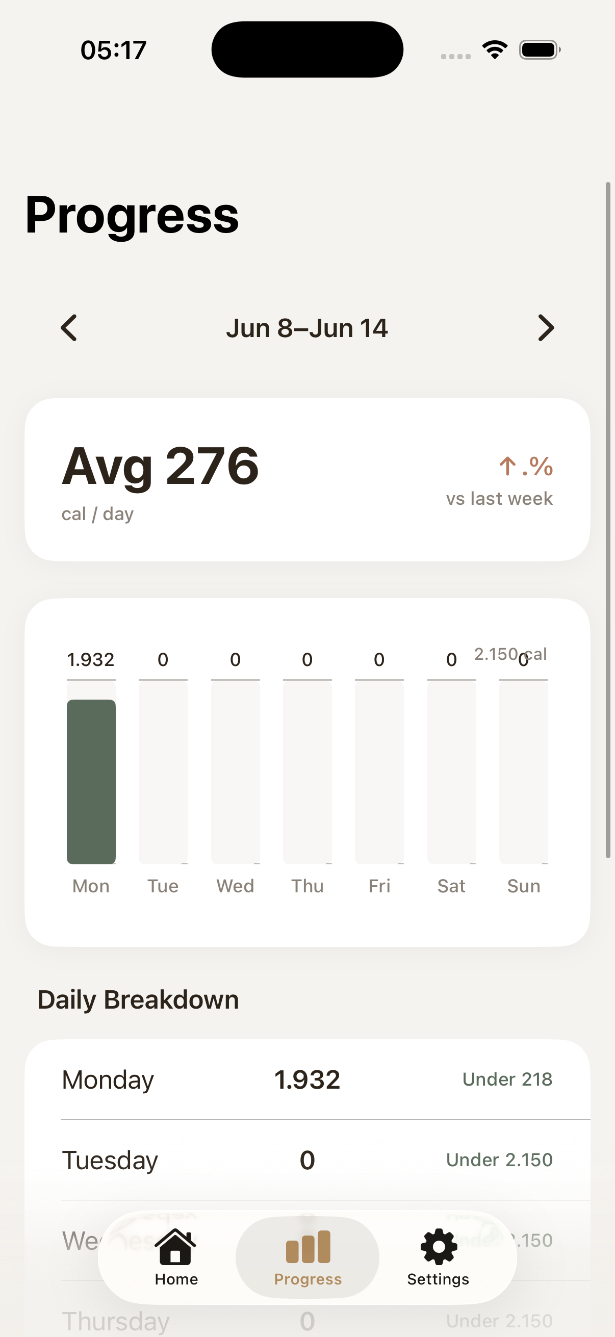This screenshot has width=615, height=1337.
Task: Tap the Thu label under chart
Action: [x=307, y=886]
